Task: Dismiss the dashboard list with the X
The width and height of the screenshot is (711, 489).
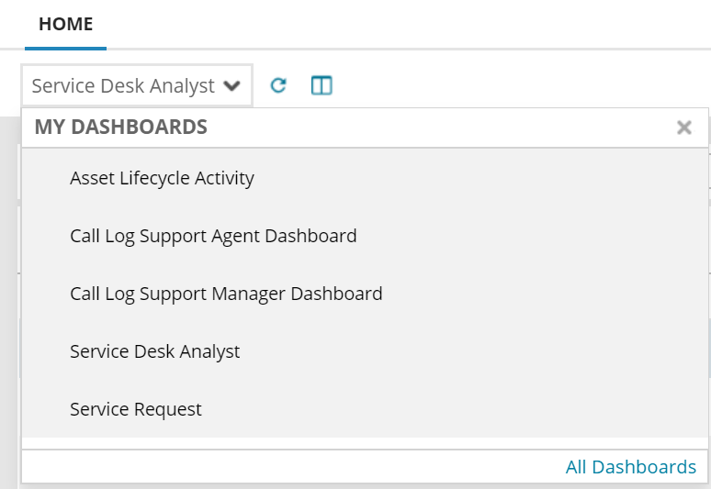Action: [x=683, y=128]
